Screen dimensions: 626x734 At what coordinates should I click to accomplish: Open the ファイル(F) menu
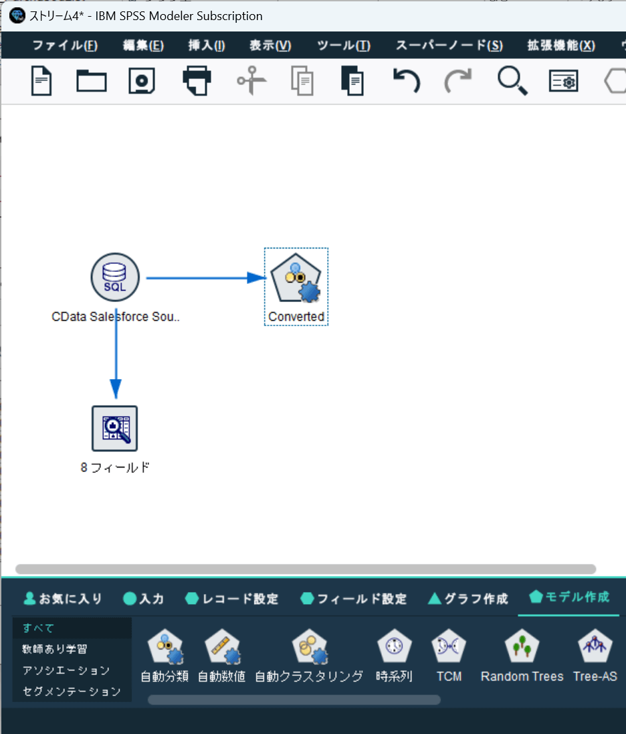(65, 46)
